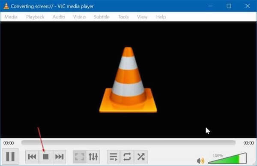Toggle random shuffle playback
The height and width of the screenshot is (166, 257).
(x=141, y=157)
